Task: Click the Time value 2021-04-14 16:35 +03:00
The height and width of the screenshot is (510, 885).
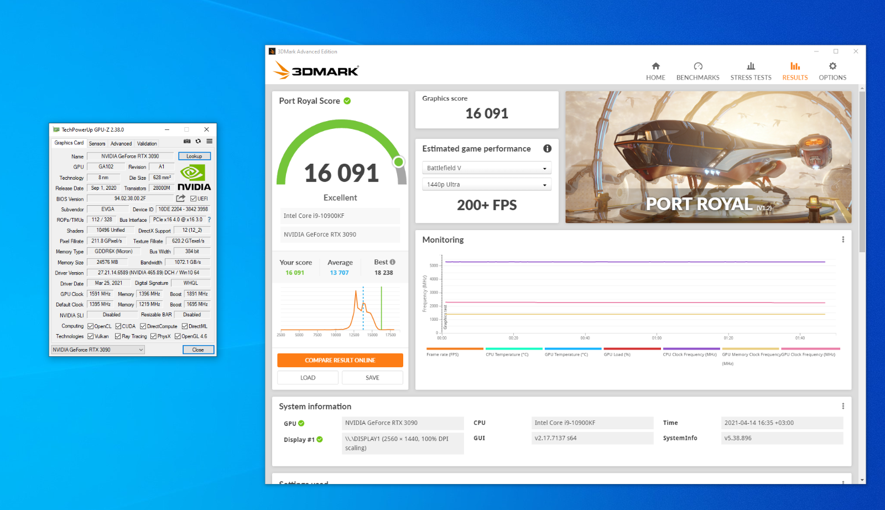Action: click(x=782, y=423)
